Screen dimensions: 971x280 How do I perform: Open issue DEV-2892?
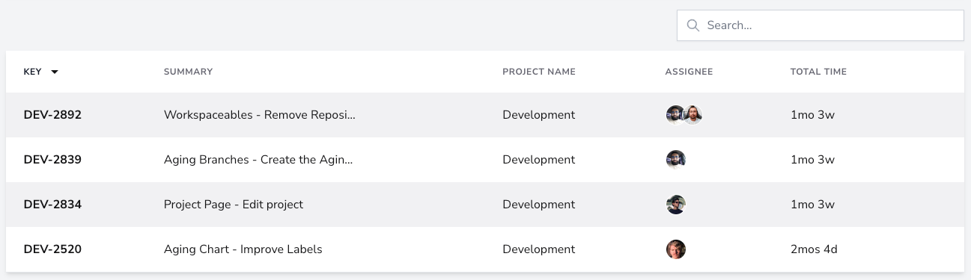[x=52, y=115]
